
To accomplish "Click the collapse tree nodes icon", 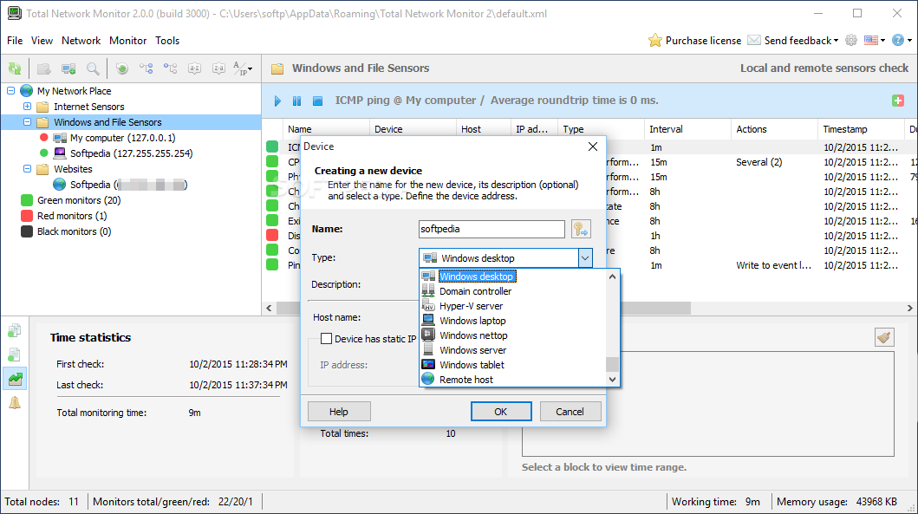I will coord(171,68).
